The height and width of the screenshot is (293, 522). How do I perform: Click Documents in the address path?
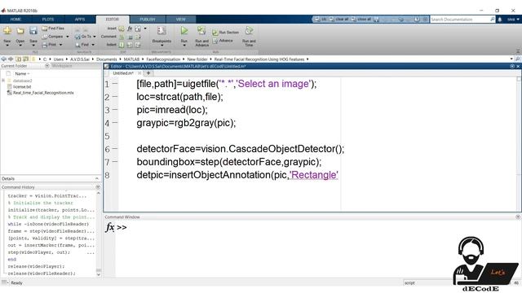[107, 59]
